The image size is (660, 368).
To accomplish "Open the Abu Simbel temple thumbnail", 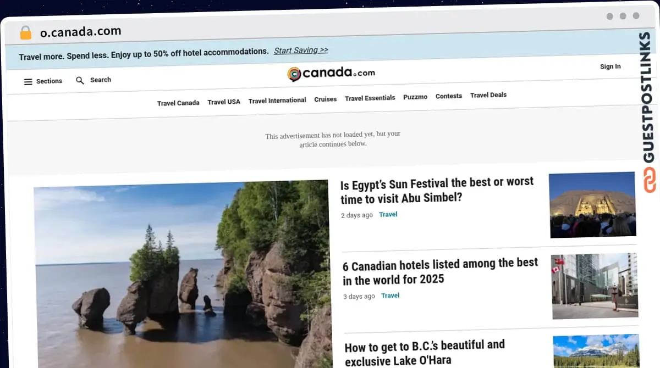I will pyautogui.click(x=592, y=205).
